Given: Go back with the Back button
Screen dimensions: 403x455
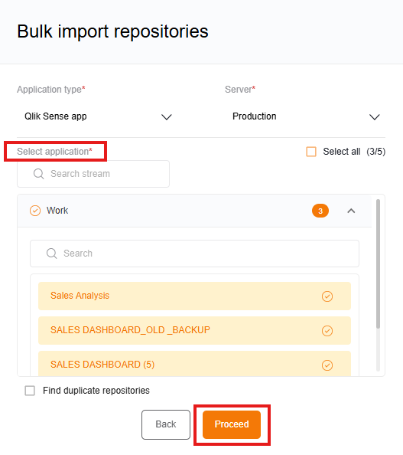Looking at the screenshot, I should [166, 424].
